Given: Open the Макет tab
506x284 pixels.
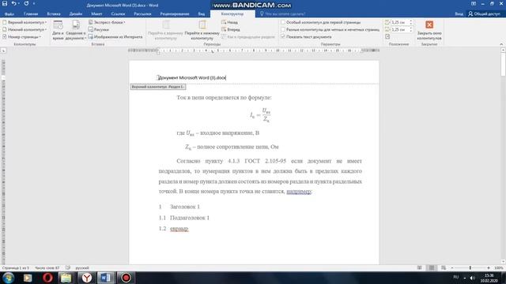Looking at the screenshot, I should click(x=96, y=14).
